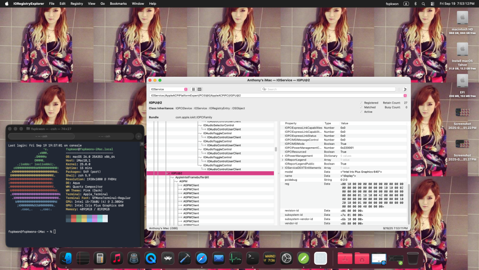Screen dimensions: 479x270
Task: Open the green pencil app in the Dock
Action: coord(303,258)
